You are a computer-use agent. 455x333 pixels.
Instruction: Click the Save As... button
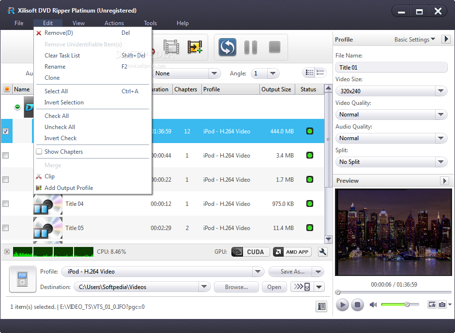click(290, 272)
